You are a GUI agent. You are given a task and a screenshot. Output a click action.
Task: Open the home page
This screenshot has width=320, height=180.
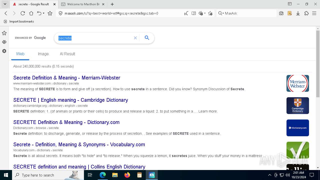[x=31, y=13]
